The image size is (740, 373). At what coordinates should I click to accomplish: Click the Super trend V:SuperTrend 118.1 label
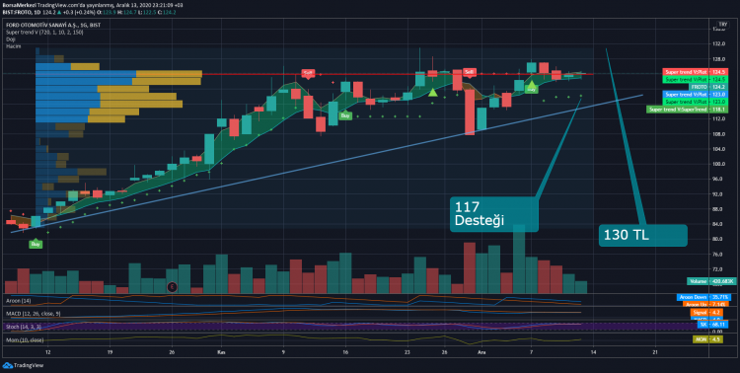(x=687, y=110)
